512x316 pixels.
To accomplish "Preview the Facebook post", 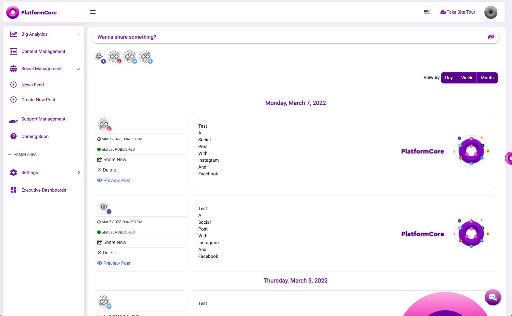I will [114, 263].
